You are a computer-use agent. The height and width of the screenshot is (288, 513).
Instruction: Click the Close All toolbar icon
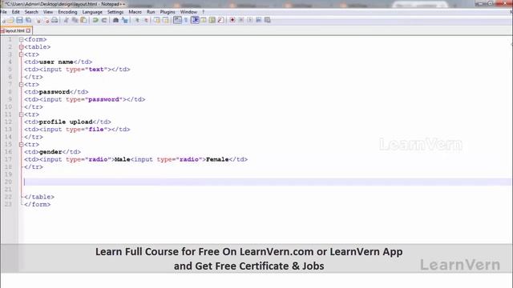(x=46, y=20)
